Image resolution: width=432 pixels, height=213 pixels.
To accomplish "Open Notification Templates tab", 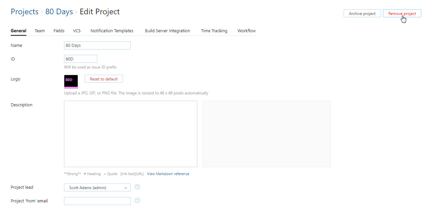I will pyautogui.click(x=112, y=31).
